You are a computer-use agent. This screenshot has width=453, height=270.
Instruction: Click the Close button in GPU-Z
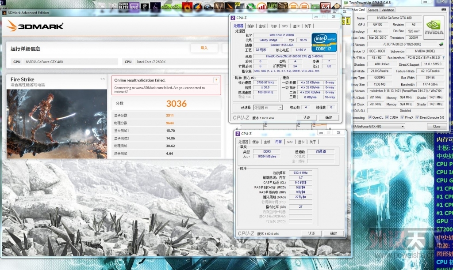coord(437,126)
